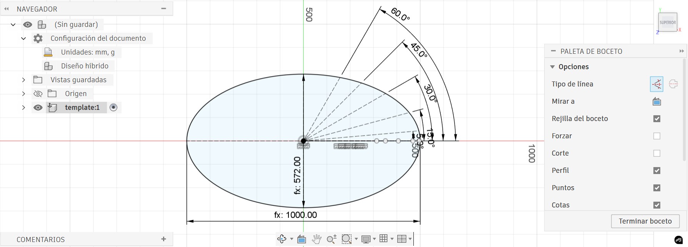Click the 60.0° angle dimension

pos(400,14)
